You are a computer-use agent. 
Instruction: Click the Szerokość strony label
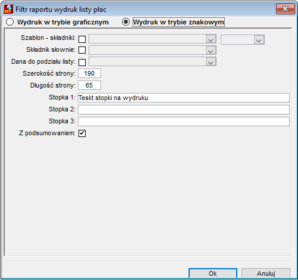49,73
